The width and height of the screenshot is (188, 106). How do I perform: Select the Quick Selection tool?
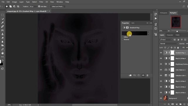coord(2,19)
